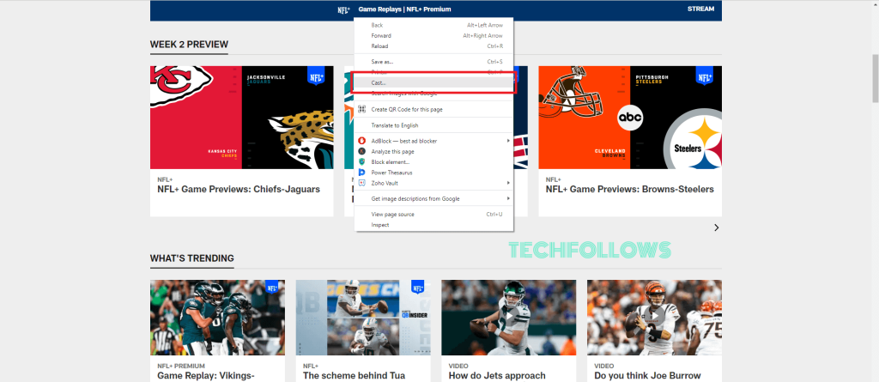This screenshot has width=879, height=382.
Task: Choose Back in the context menu
Action: tap(433, 25)
